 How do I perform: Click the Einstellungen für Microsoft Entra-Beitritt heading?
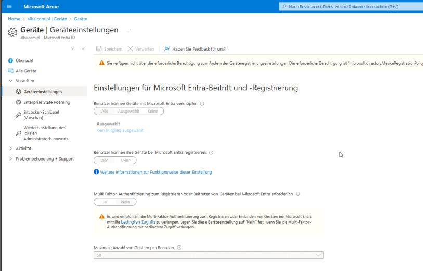coord(196,88)
